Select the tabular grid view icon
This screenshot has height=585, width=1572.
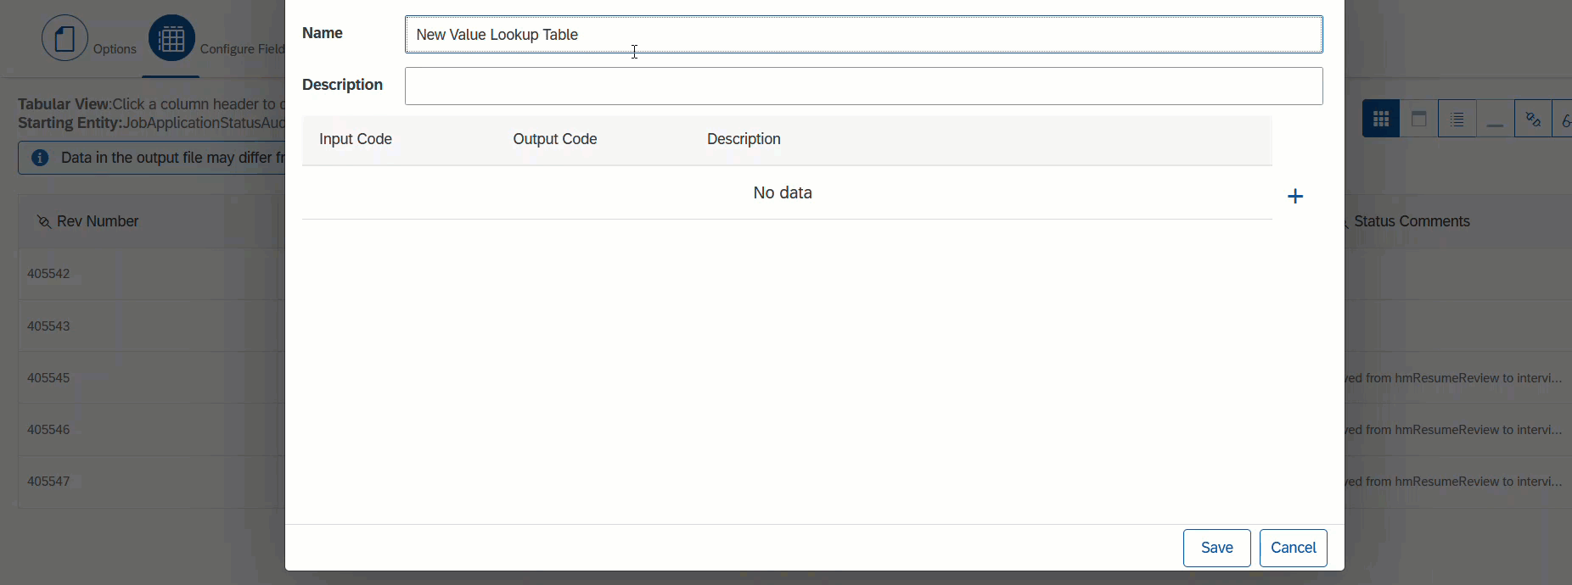1381,119
